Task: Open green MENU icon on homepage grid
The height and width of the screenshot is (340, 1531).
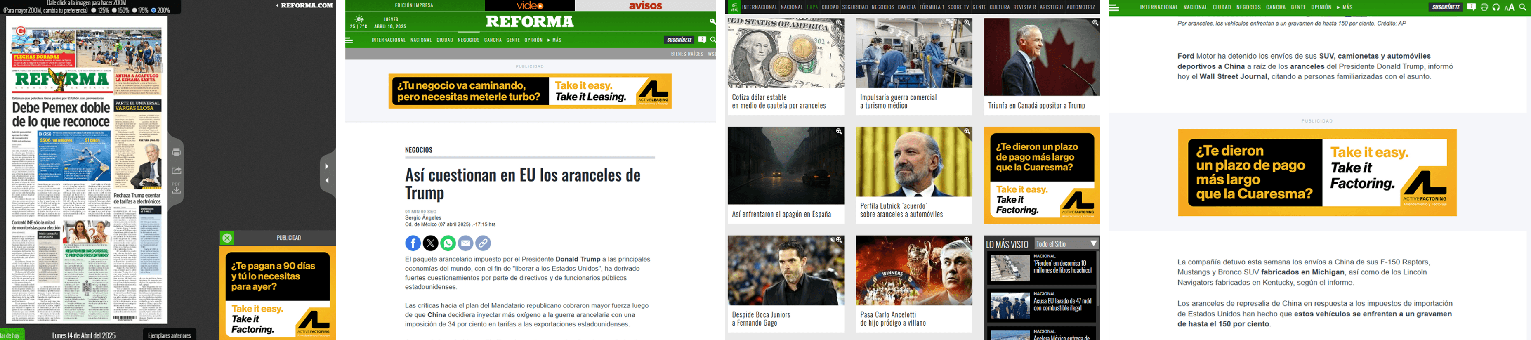Action: pos(735,7)
